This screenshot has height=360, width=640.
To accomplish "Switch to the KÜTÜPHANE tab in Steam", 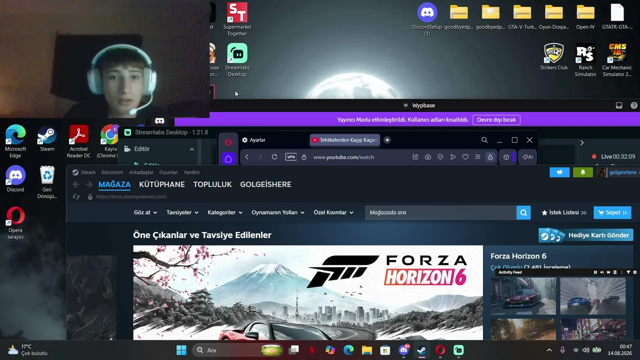I will (162, 184).
